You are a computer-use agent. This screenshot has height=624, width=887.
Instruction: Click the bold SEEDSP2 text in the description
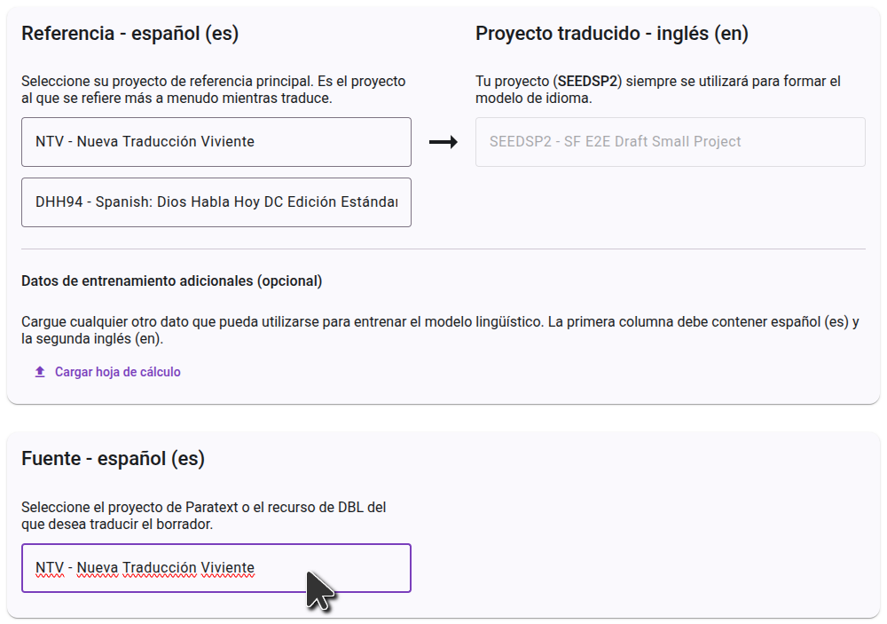(x=588, y=81)
